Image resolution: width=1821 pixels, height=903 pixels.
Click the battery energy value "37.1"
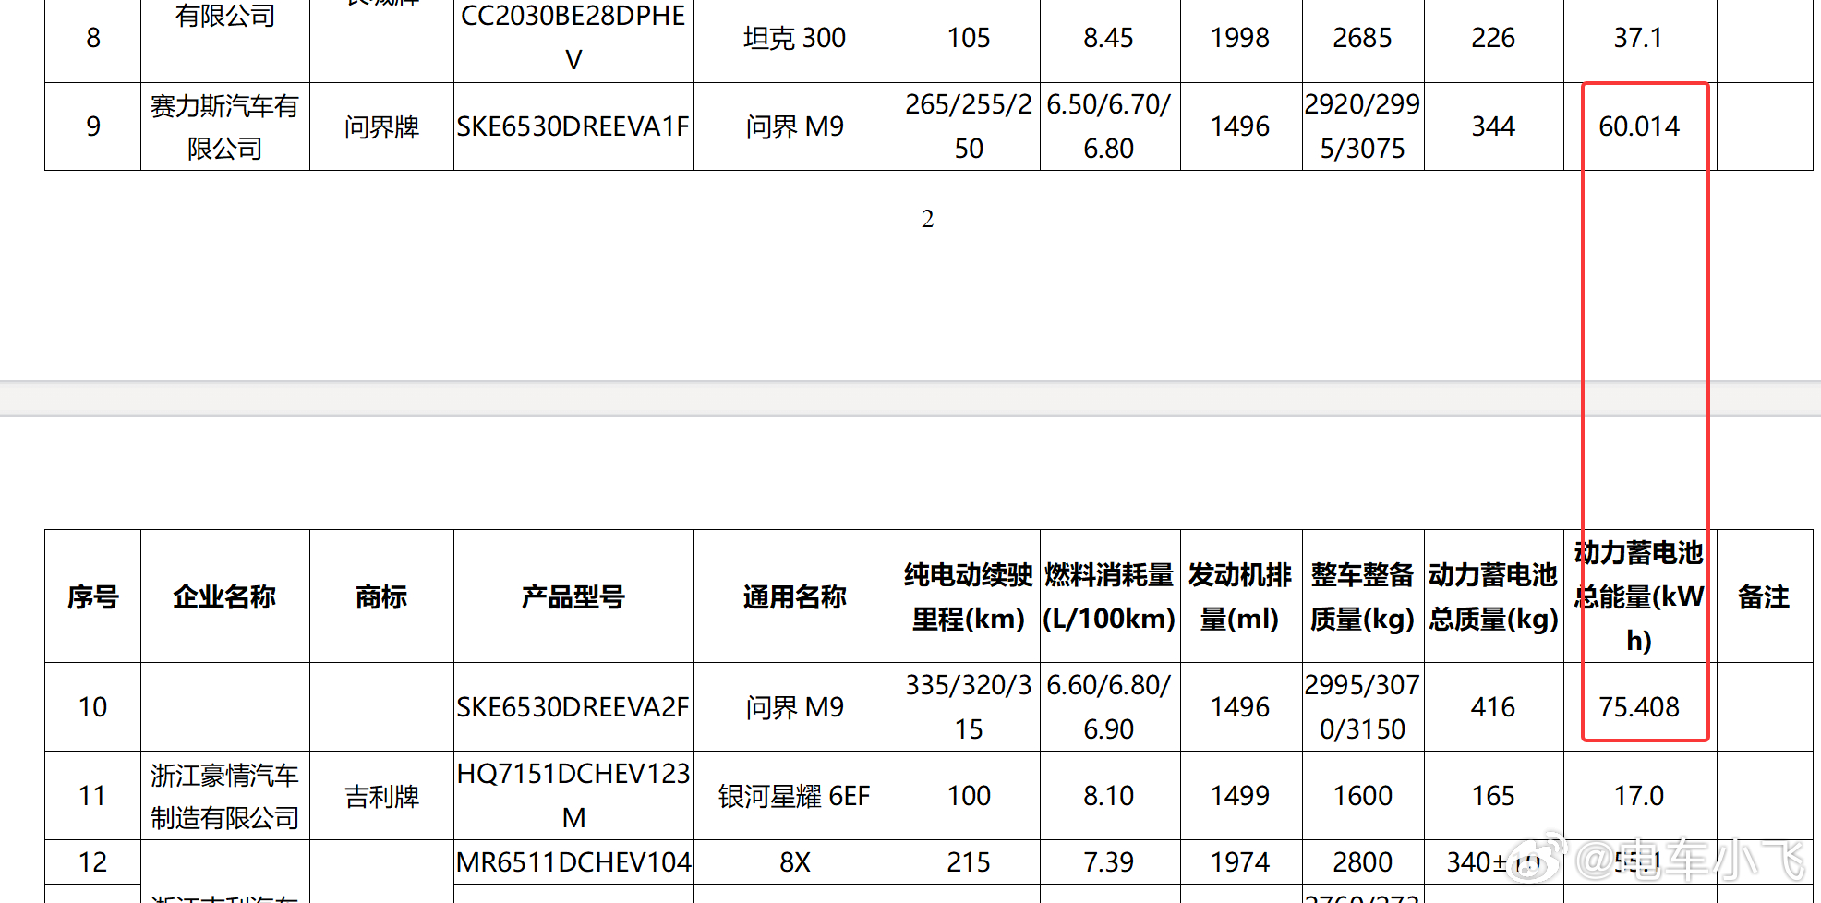pos(1638,38)
